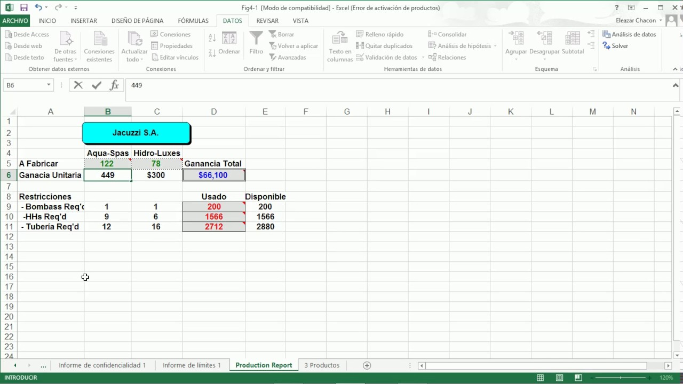683x384 pixels.
Task: Switch to the INICIO tab
Action: [x=47, y=21]
